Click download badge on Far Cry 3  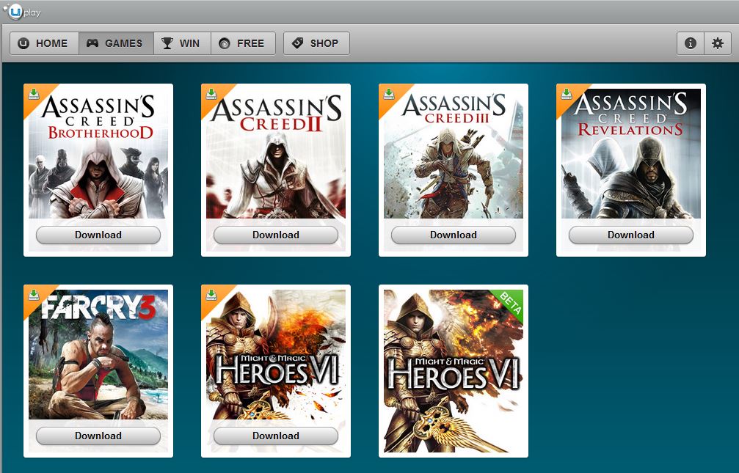34,295
